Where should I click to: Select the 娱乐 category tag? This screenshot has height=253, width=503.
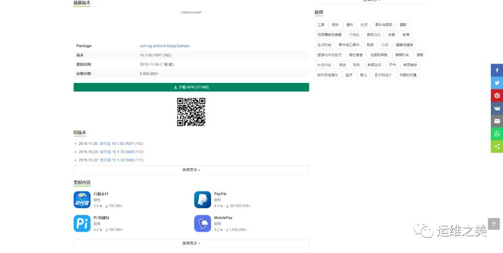tap(335, 25)
